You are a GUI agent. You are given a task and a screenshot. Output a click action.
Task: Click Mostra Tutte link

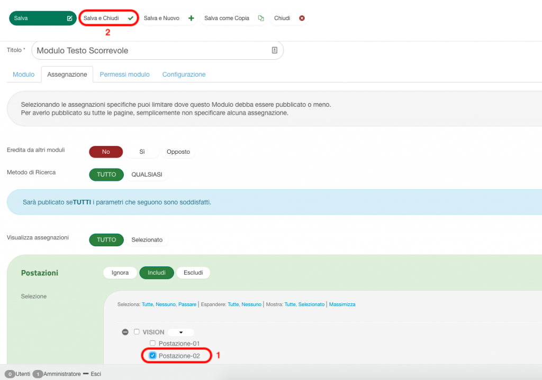pyautogui.click(x=290, y=304)
